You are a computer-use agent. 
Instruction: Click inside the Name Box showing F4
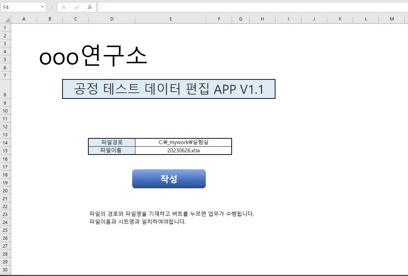20,7
